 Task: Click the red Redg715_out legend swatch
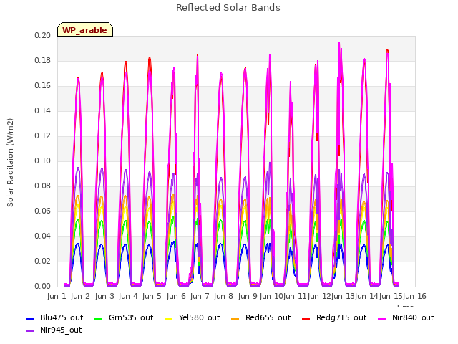tap(306, 318)
